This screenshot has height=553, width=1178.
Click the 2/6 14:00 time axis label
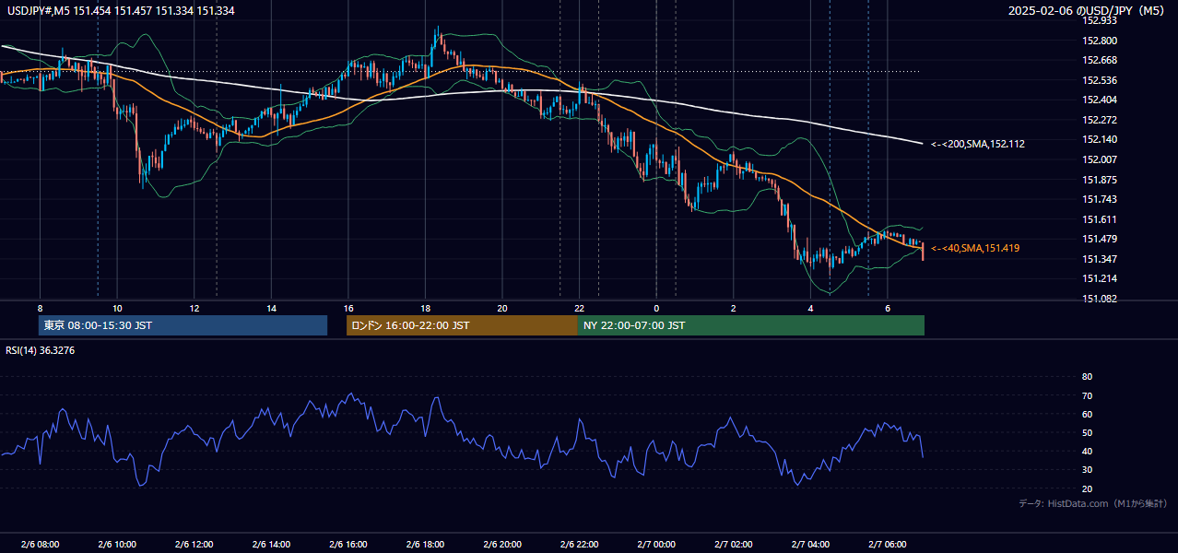(271, 544)
